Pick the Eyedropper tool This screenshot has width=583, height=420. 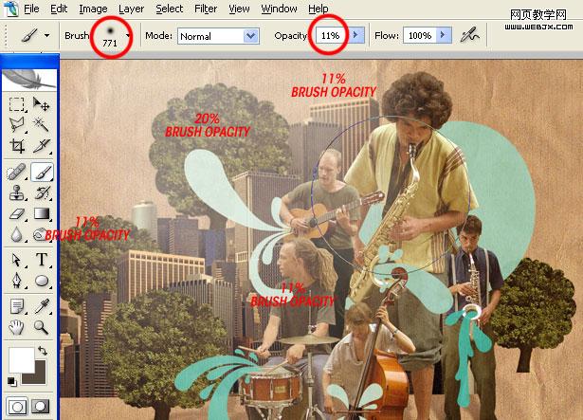(42, 306)
